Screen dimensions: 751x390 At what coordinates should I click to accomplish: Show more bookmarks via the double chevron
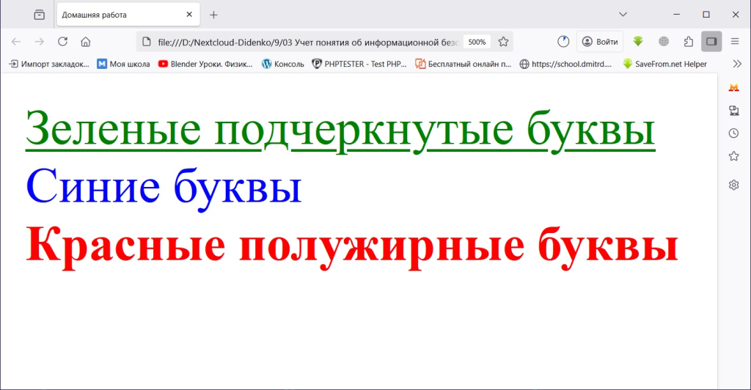coord(737,64)
